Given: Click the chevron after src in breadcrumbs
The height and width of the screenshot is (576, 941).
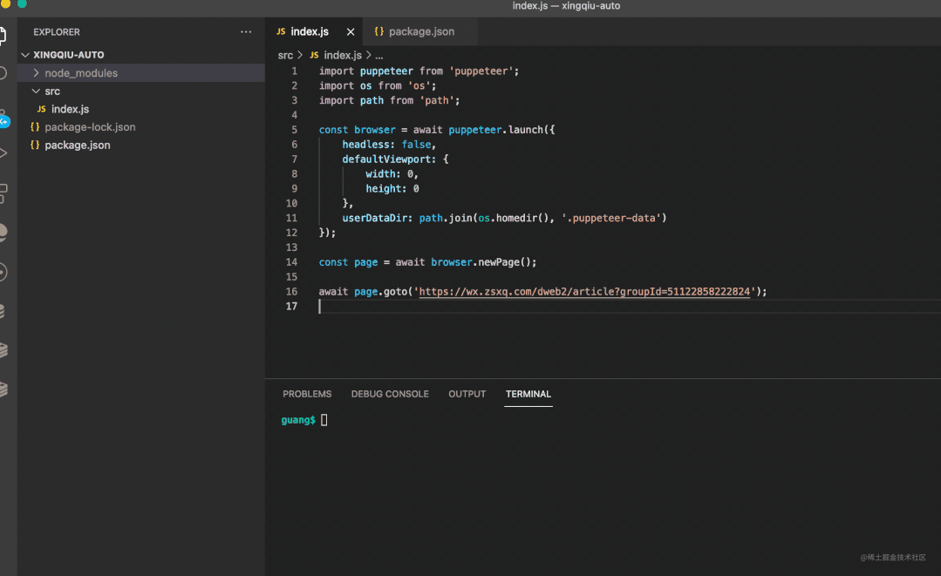Looking at the screenshot, I should pyautogui.click(x=300, y=55).
